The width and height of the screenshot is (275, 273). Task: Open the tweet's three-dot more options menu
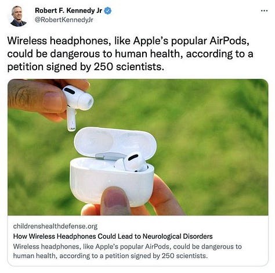click(264, 11)
